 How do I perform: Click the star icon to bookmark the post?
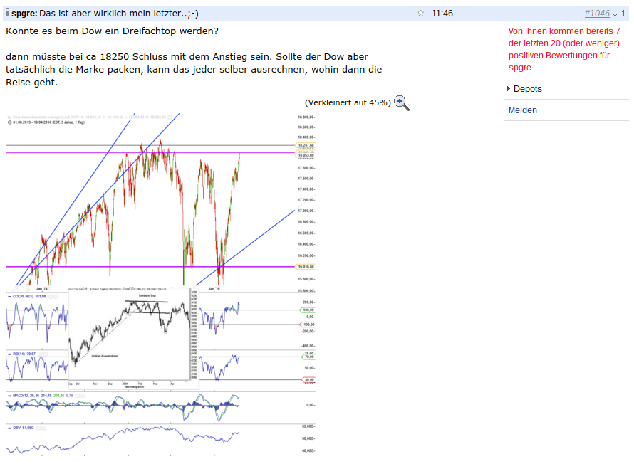420,14
